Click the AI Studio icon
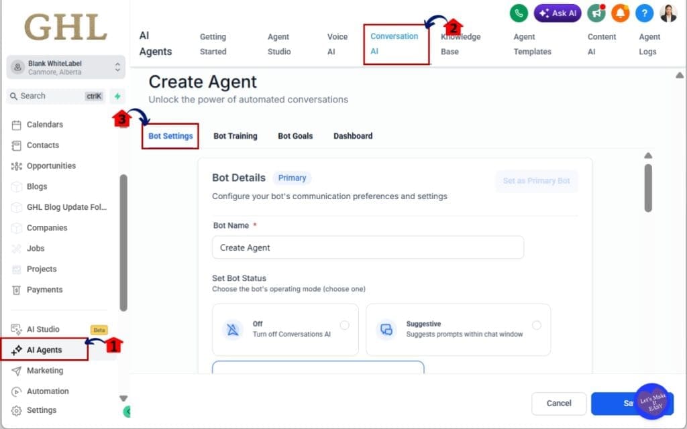The image size is (687, 429). click(x=16, y=329)
